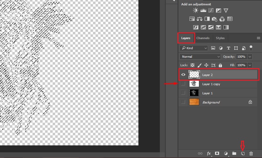Open the Normal blend mode dropdown
Screen dimensions: 262x158
[200, 57]
